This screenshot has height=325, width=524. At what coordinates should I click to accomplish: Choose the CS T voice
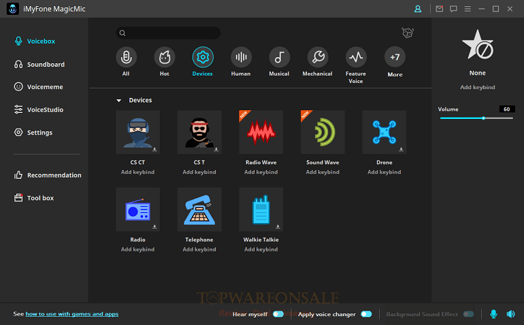pos(199,132)
